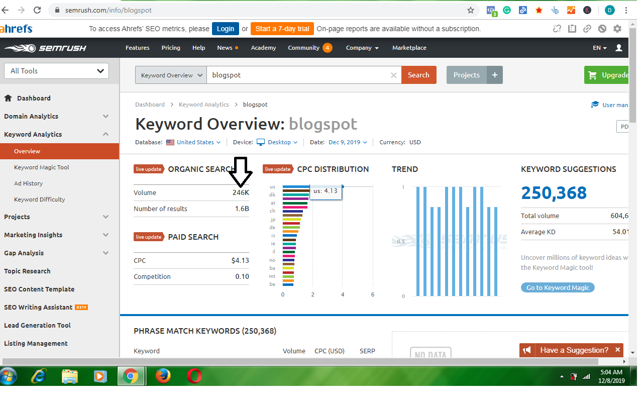Bookmark this page with the star icon
The height and width of the screenshot is (402, 643).
[x=471, y=10]
